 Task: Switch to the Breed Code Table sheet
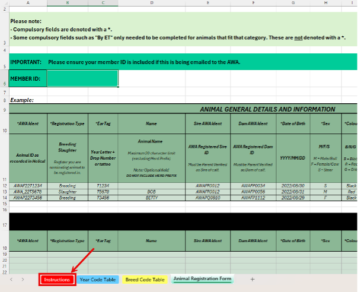tap(145, 280)
